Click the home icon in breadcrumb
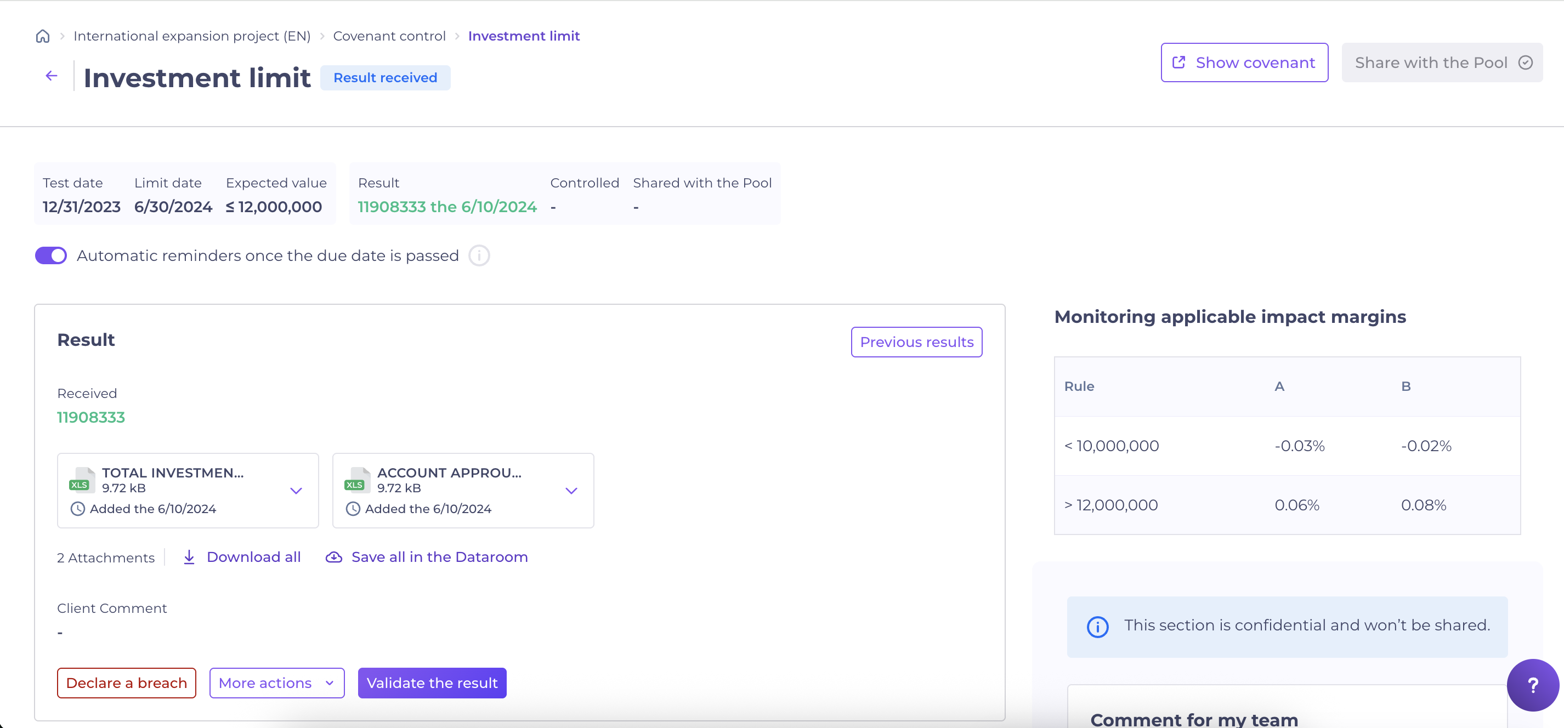This screenshot has width=1564, height=728. coord(43,36)
